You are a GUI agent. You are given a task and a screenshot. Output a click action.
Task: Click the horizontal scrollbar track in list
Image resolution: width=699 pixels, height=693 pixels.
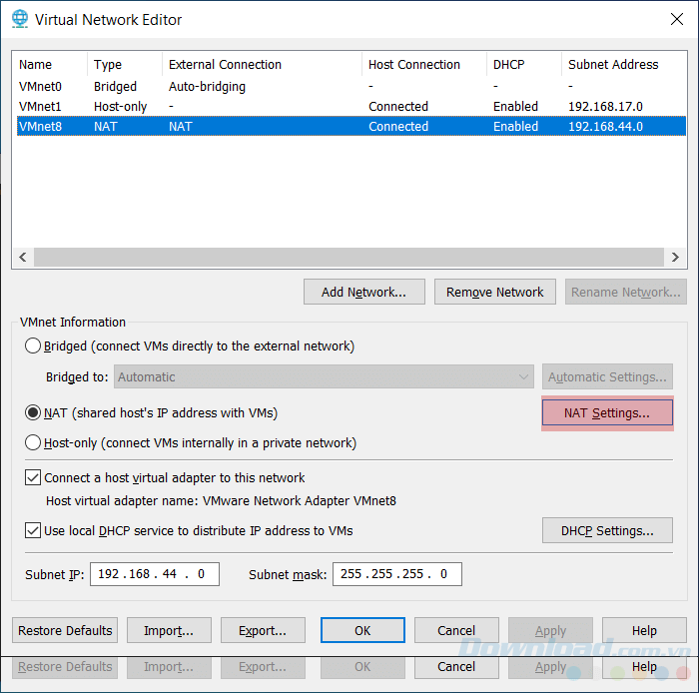pyautogui.click(x=349, y=258)
